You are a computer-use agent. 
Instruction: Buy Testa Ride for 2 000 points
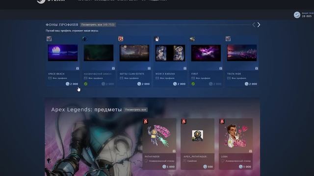click(251, 84)
